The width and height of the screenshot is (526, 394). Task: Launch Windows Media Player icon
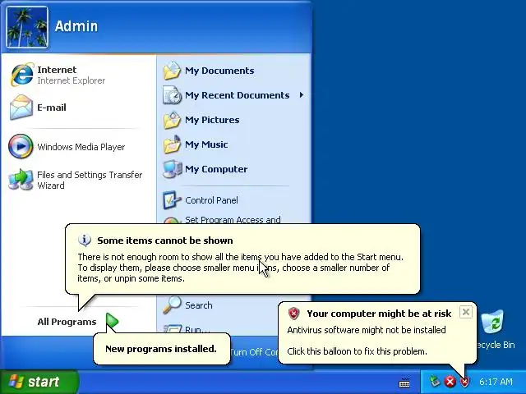(21, 146)
